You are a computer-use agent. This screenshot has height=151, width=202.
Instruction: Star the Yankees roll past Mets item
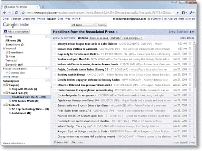tap(55, 59)
